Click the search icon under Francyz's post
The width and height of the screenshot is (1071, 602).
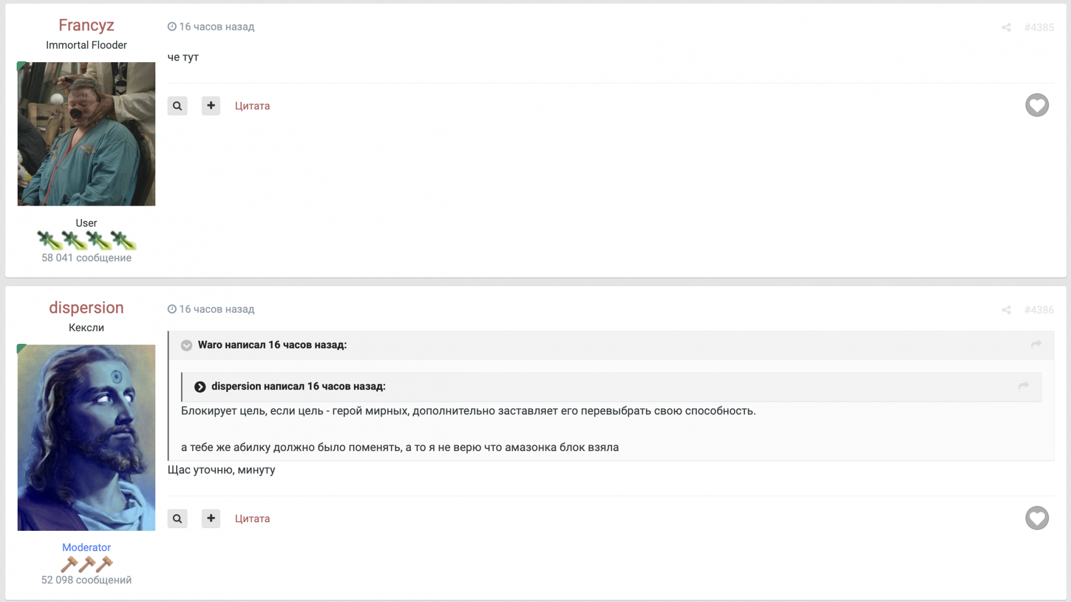[x=177, y=106]
